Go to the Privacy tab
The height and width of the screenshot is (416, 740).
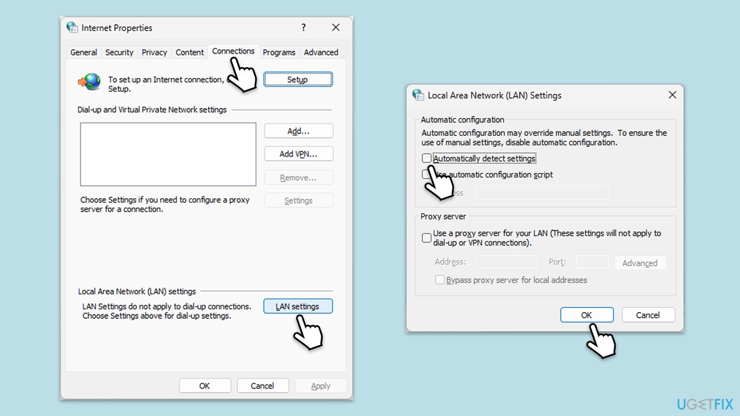tap(154, 52)
